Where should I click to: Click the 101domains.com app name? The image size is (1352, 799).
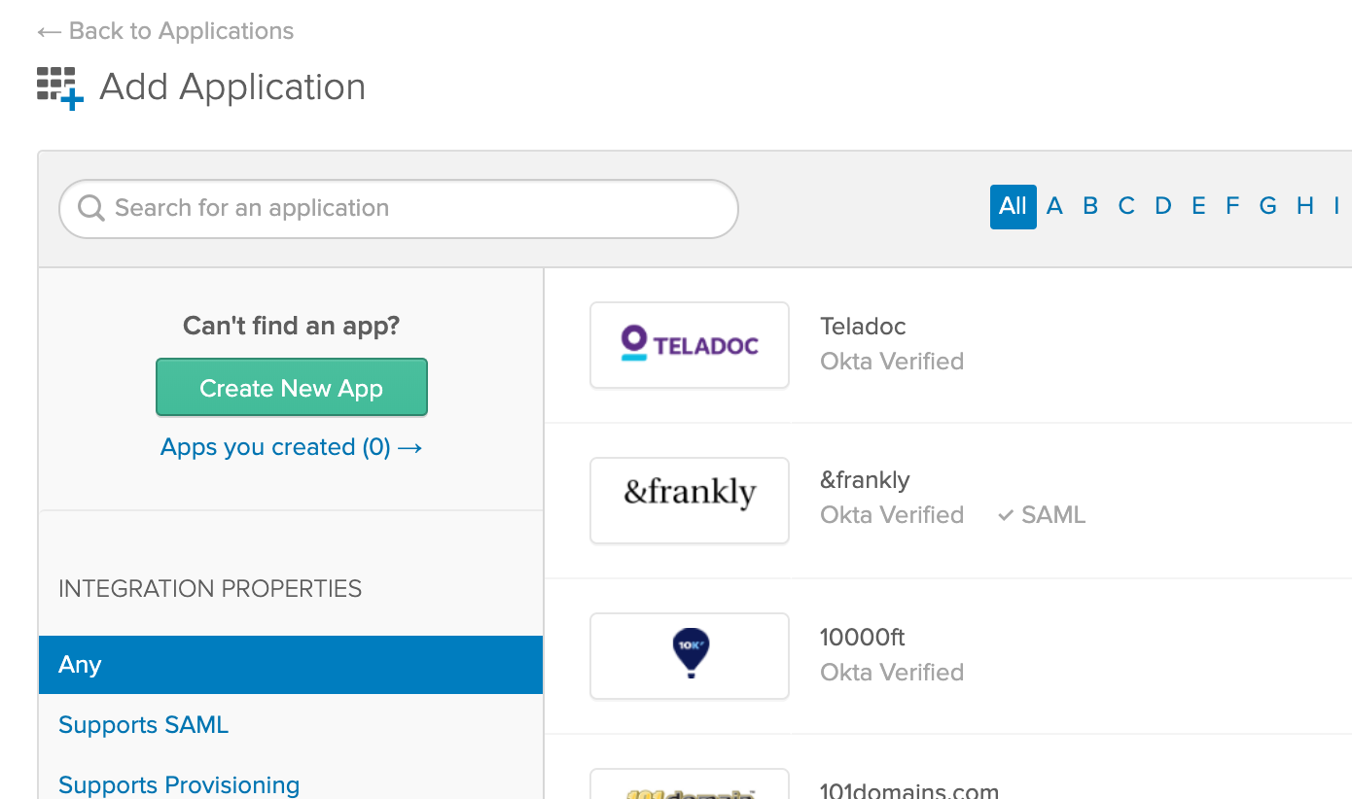point(909,790)
